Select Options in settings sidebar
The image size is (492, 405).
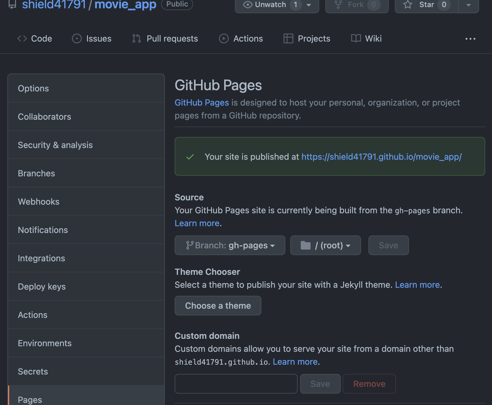click(86, 88)
